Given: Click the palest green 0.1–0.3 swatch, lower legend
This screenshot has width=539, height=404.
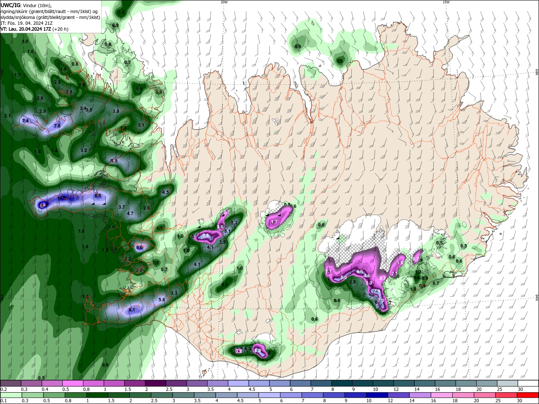Looking at the screenshot, I should [x=11, y=395].
